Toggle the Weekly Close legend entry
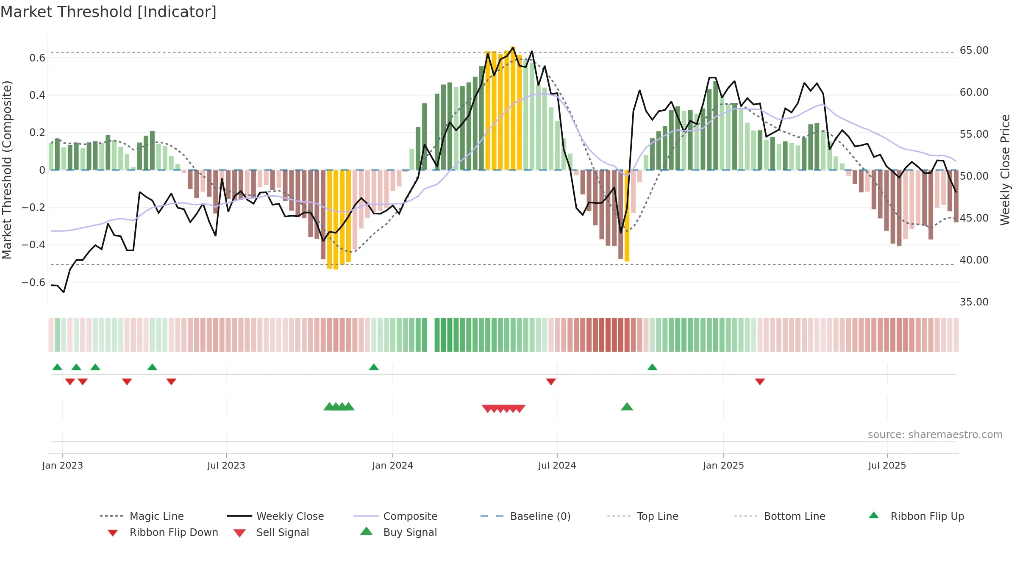The height and width of the screenshot is (572, 1017). tap(275, 516)
